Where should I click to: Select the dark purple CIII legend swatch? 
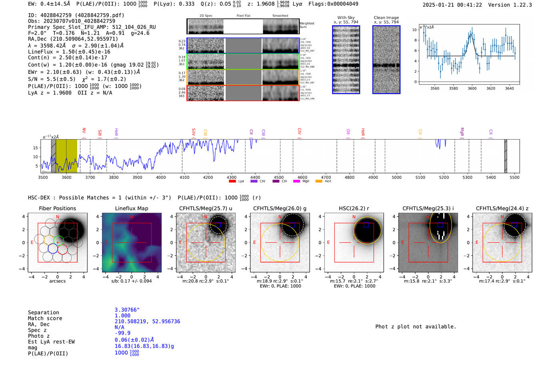click(276, 181)
